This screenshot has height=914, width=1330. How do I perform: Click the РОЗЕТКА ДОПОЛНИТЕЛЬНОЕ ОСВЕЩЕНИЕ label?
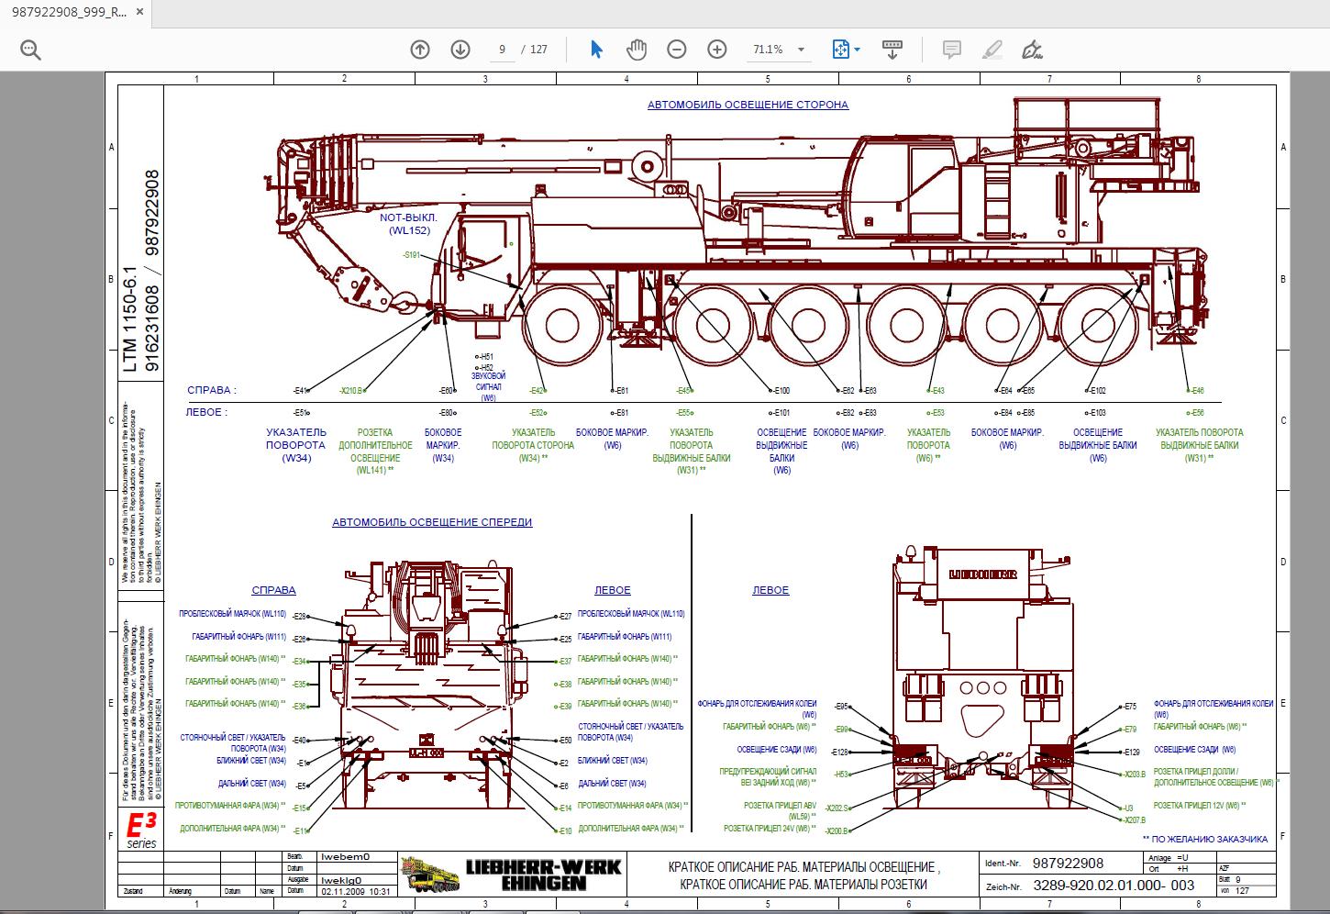[375, 451]
